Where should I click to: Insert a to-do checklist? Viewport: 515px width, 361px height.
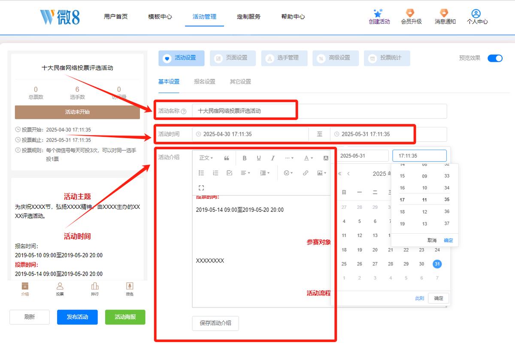click(229, 173)
